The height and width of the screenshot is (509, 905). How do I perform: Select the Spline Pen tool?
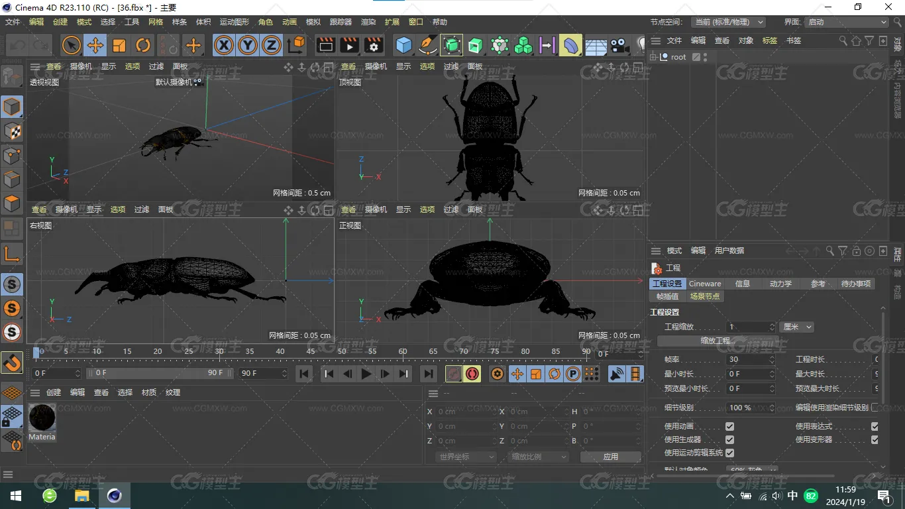pos(428,45)
